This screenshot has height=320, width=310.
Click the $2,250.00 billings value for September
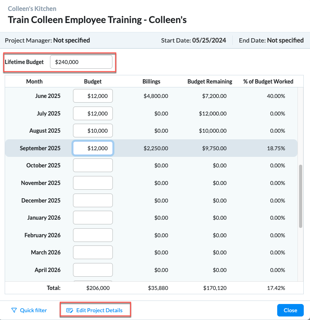pos(156,148)
